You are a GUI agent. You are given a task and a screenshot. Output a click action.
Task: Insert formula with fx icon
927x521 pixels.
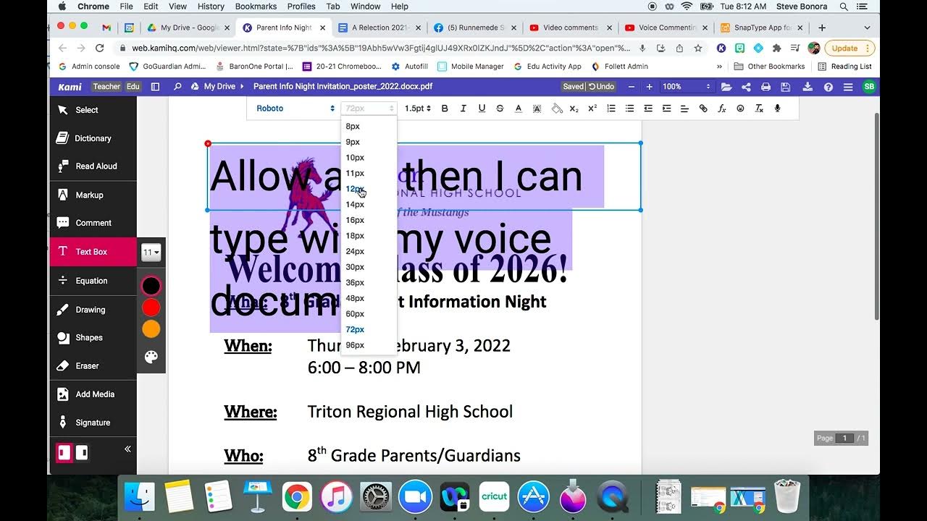[722, 109]
